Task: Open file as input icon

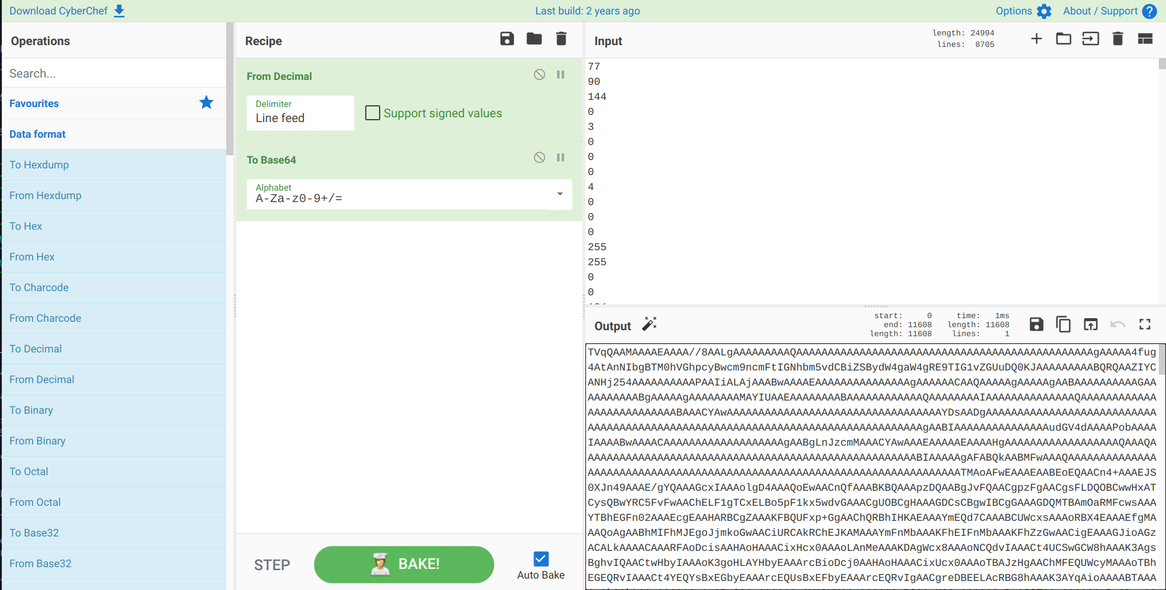Action: 1091,39
